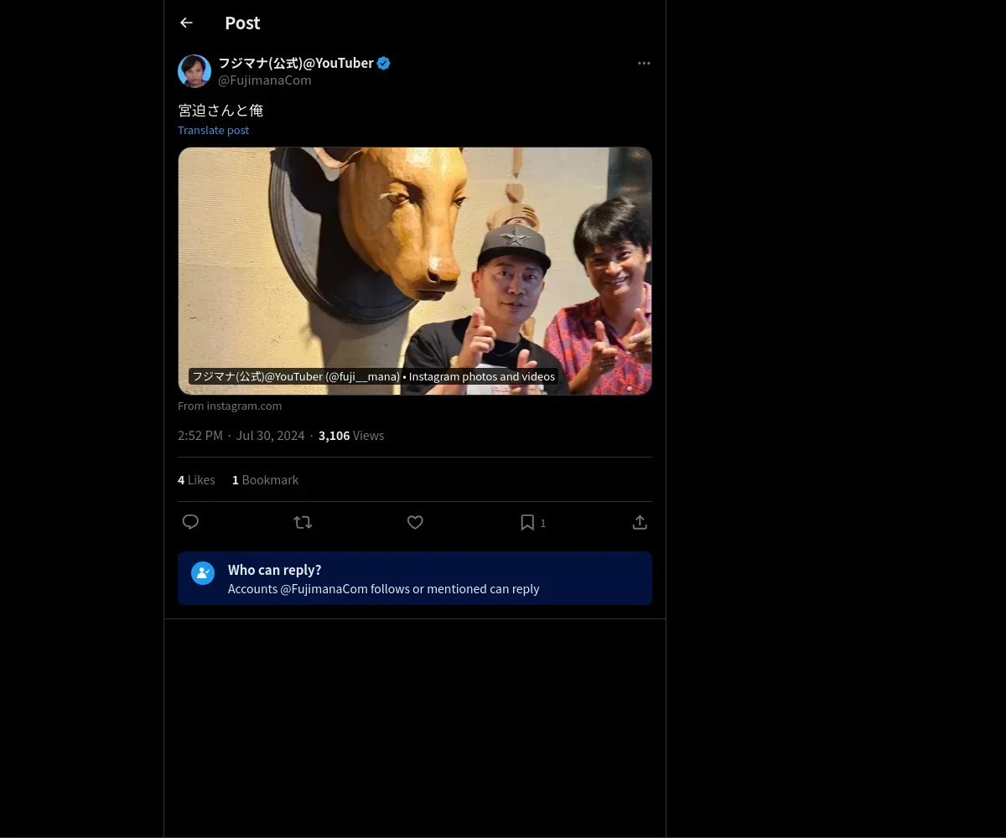Viewport: 1006px width, 838px height.
Task: Click the Who can reply notice banner
Action: pos(415,578)
